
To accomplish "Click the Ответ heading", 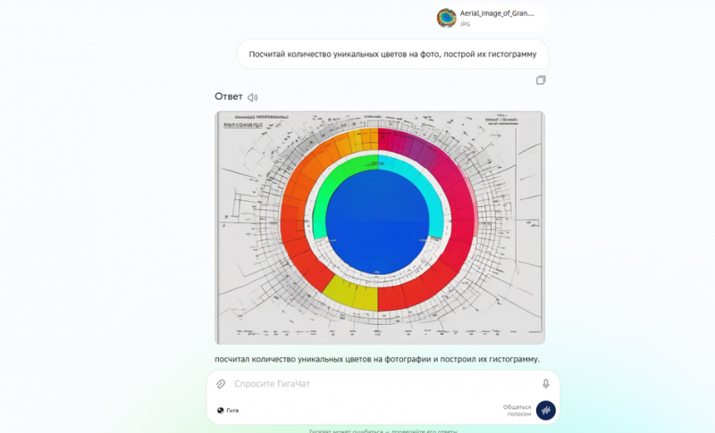I will click(229, 96).
